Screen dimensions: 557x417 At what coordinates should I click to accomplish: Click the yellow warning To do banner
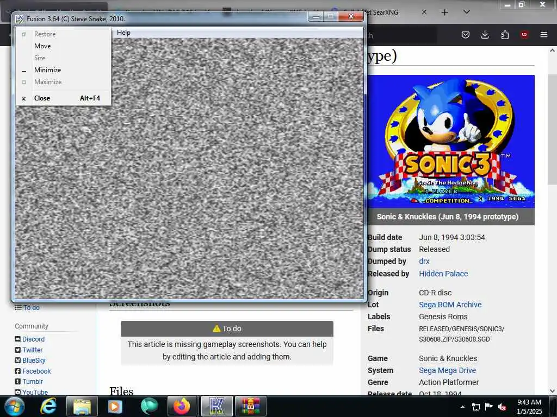point(227,328)
